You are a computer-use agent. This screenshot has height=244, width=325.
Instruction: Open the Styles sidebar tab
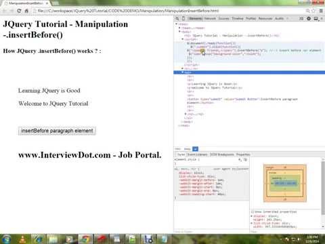click(181, 155)
